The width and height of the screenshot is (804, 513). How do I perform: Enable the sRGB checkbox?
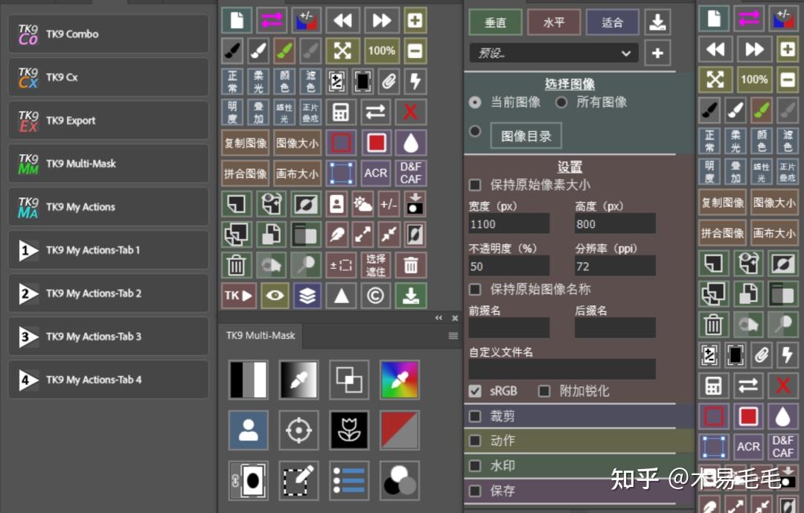(474, 391)
